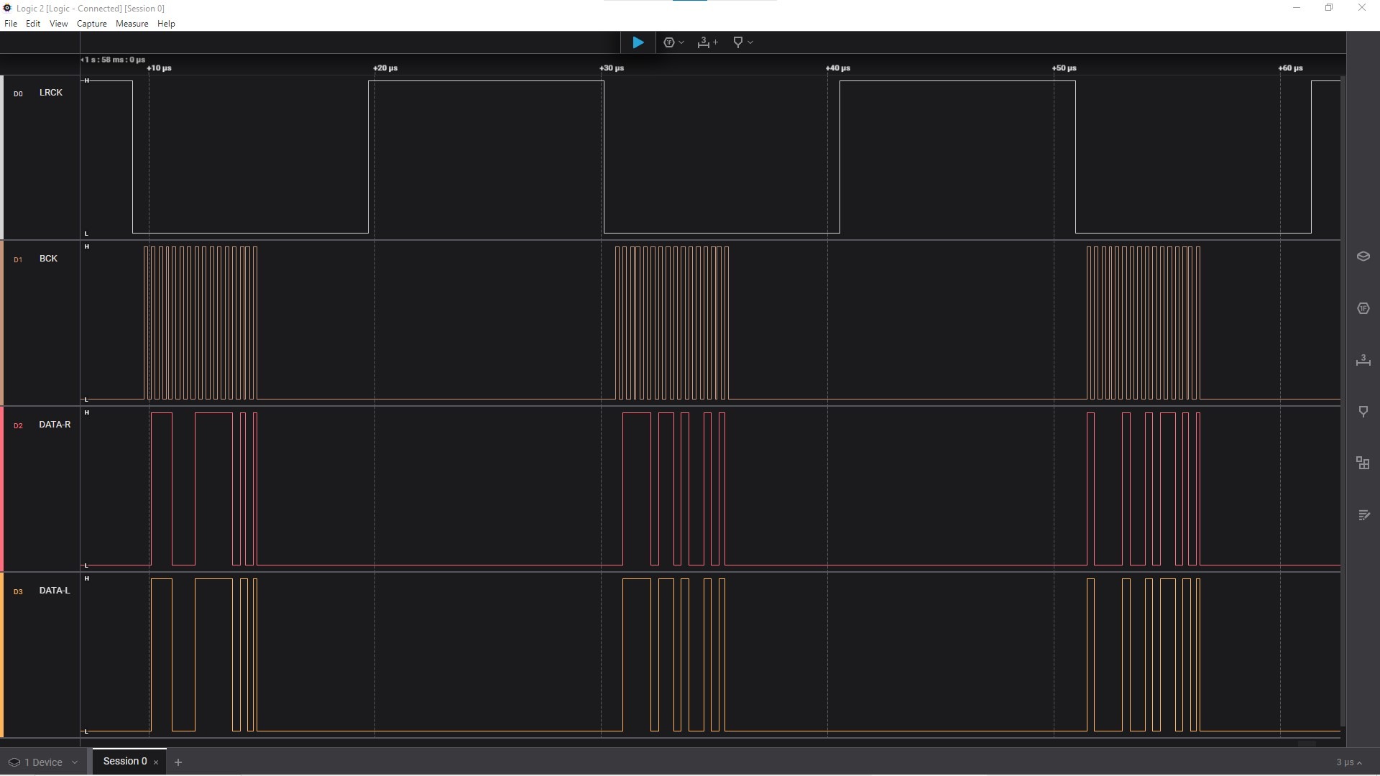
Task: Click the 1 s : 58 ms timestamp label
Action: pyautogui.click(x=113, y=60)
